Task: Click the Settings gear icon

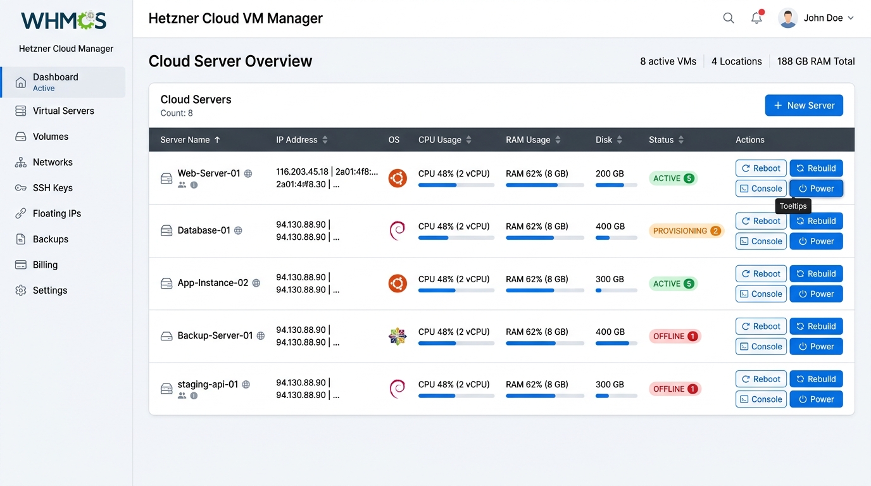Action: click(x=21, y=290)
